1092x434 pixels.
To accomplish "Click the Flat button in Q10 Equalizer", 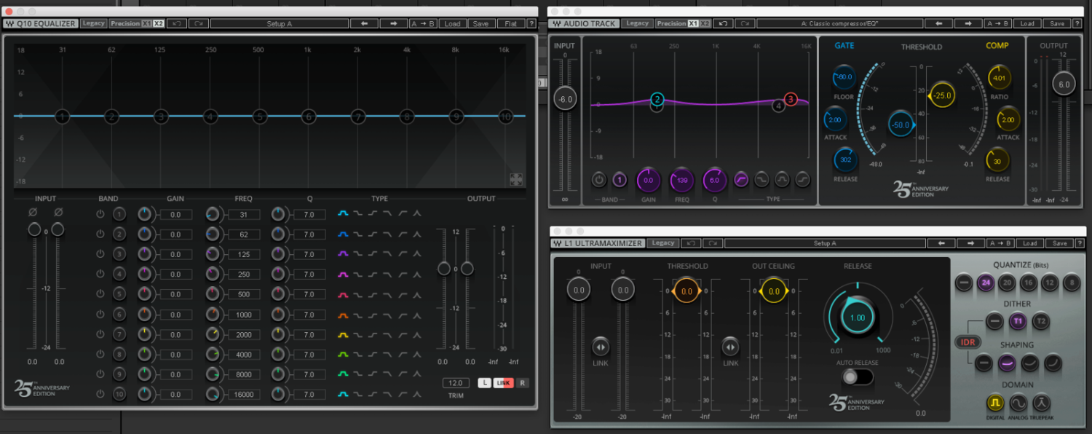I will pyautogui.click(x=511, y=23).
